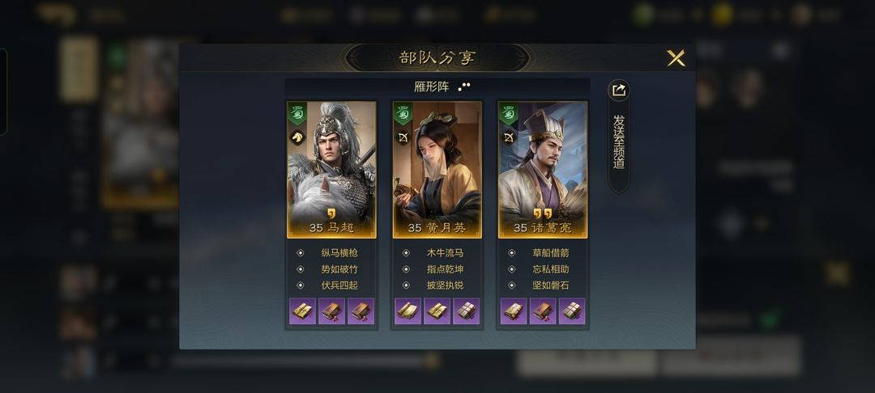This screenshot has width=875, height=393.
Task: Open 马超 hero card portrait
Action: tap(331, 169)
